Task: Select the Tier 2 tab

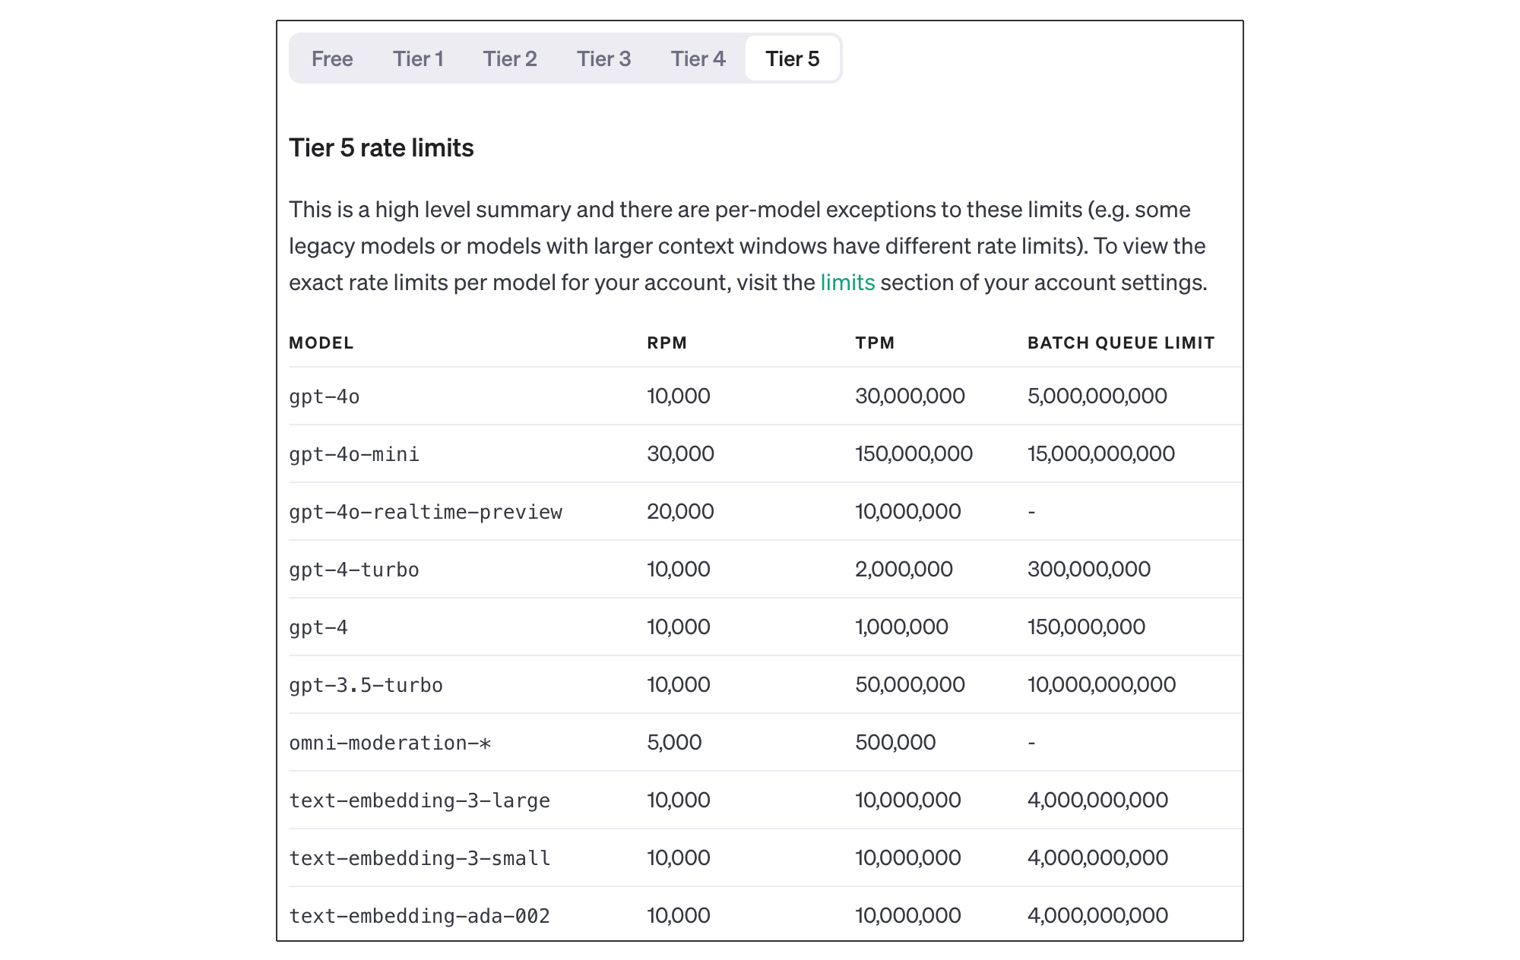Action: click(x=510, y=58)
